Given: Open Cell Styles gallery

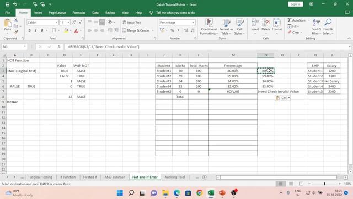Looking at the screenshot, I should 239,27.
